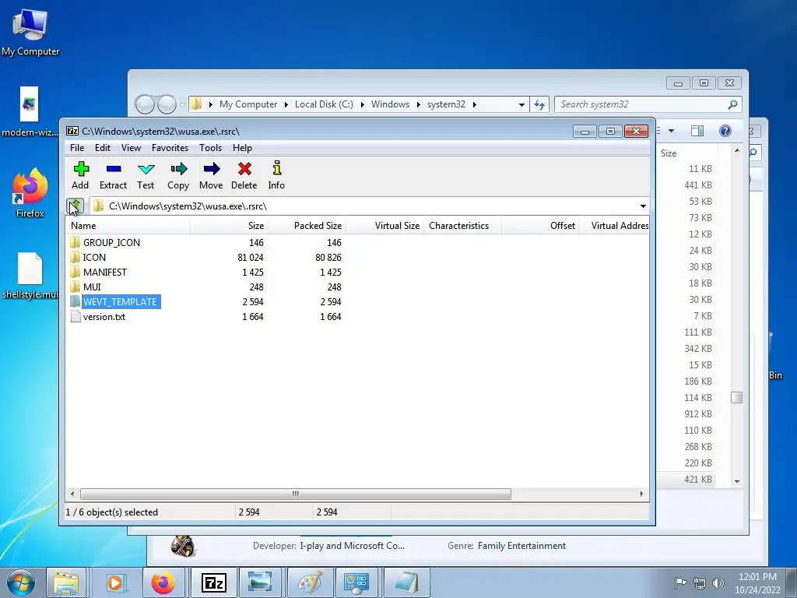Sort by the Size column header in 7-Zip
Image resolution: width=797 pixels, height=598 pixels.
(230, 226)
